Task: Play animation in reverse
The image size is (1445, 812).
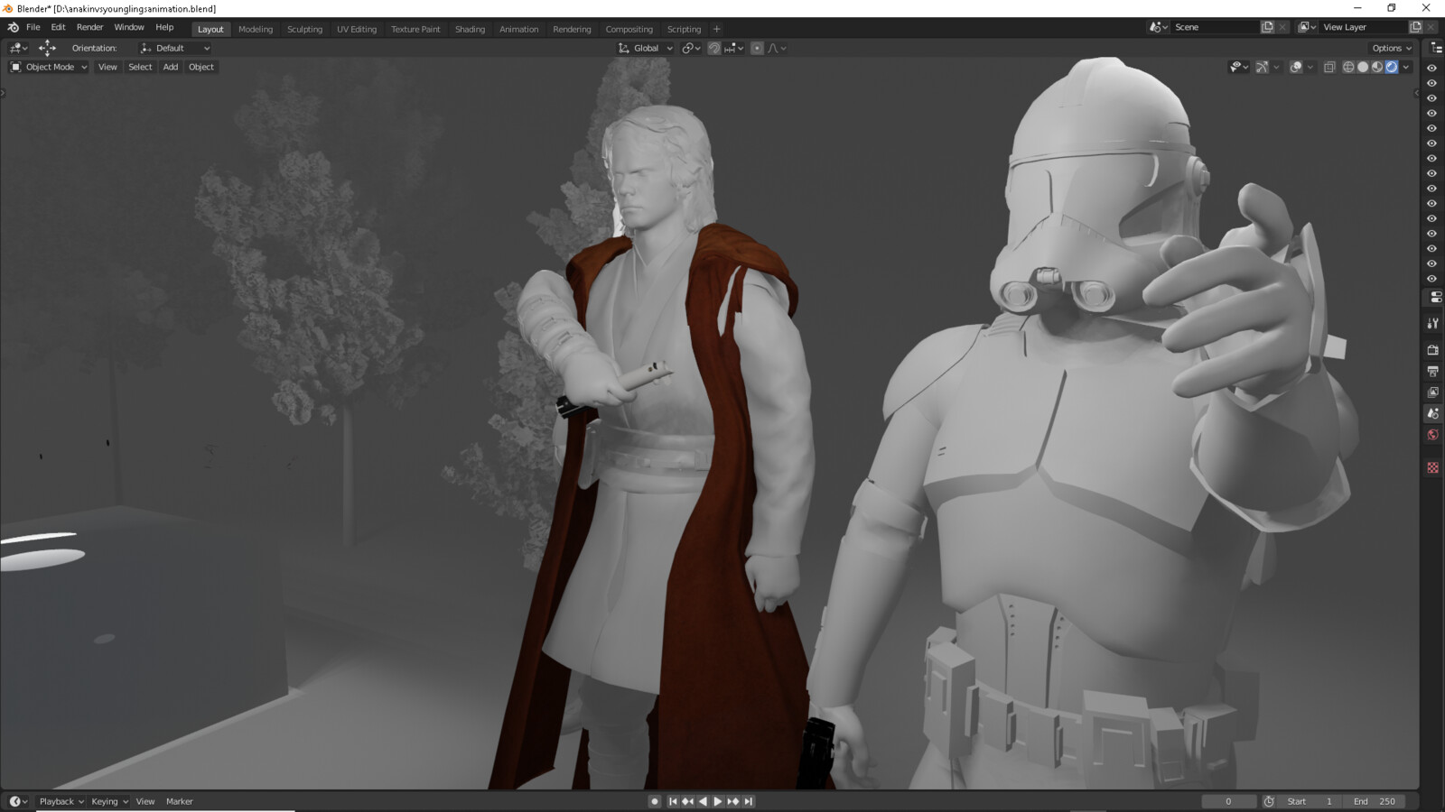Action: [703, 801]
